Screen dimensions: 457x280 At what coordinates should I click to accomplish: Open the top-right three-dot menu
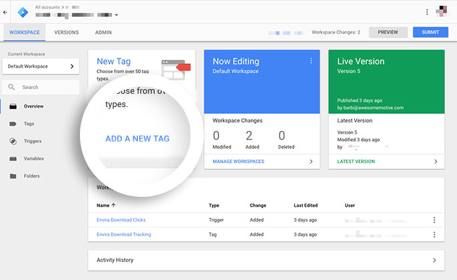coord(427,11)
